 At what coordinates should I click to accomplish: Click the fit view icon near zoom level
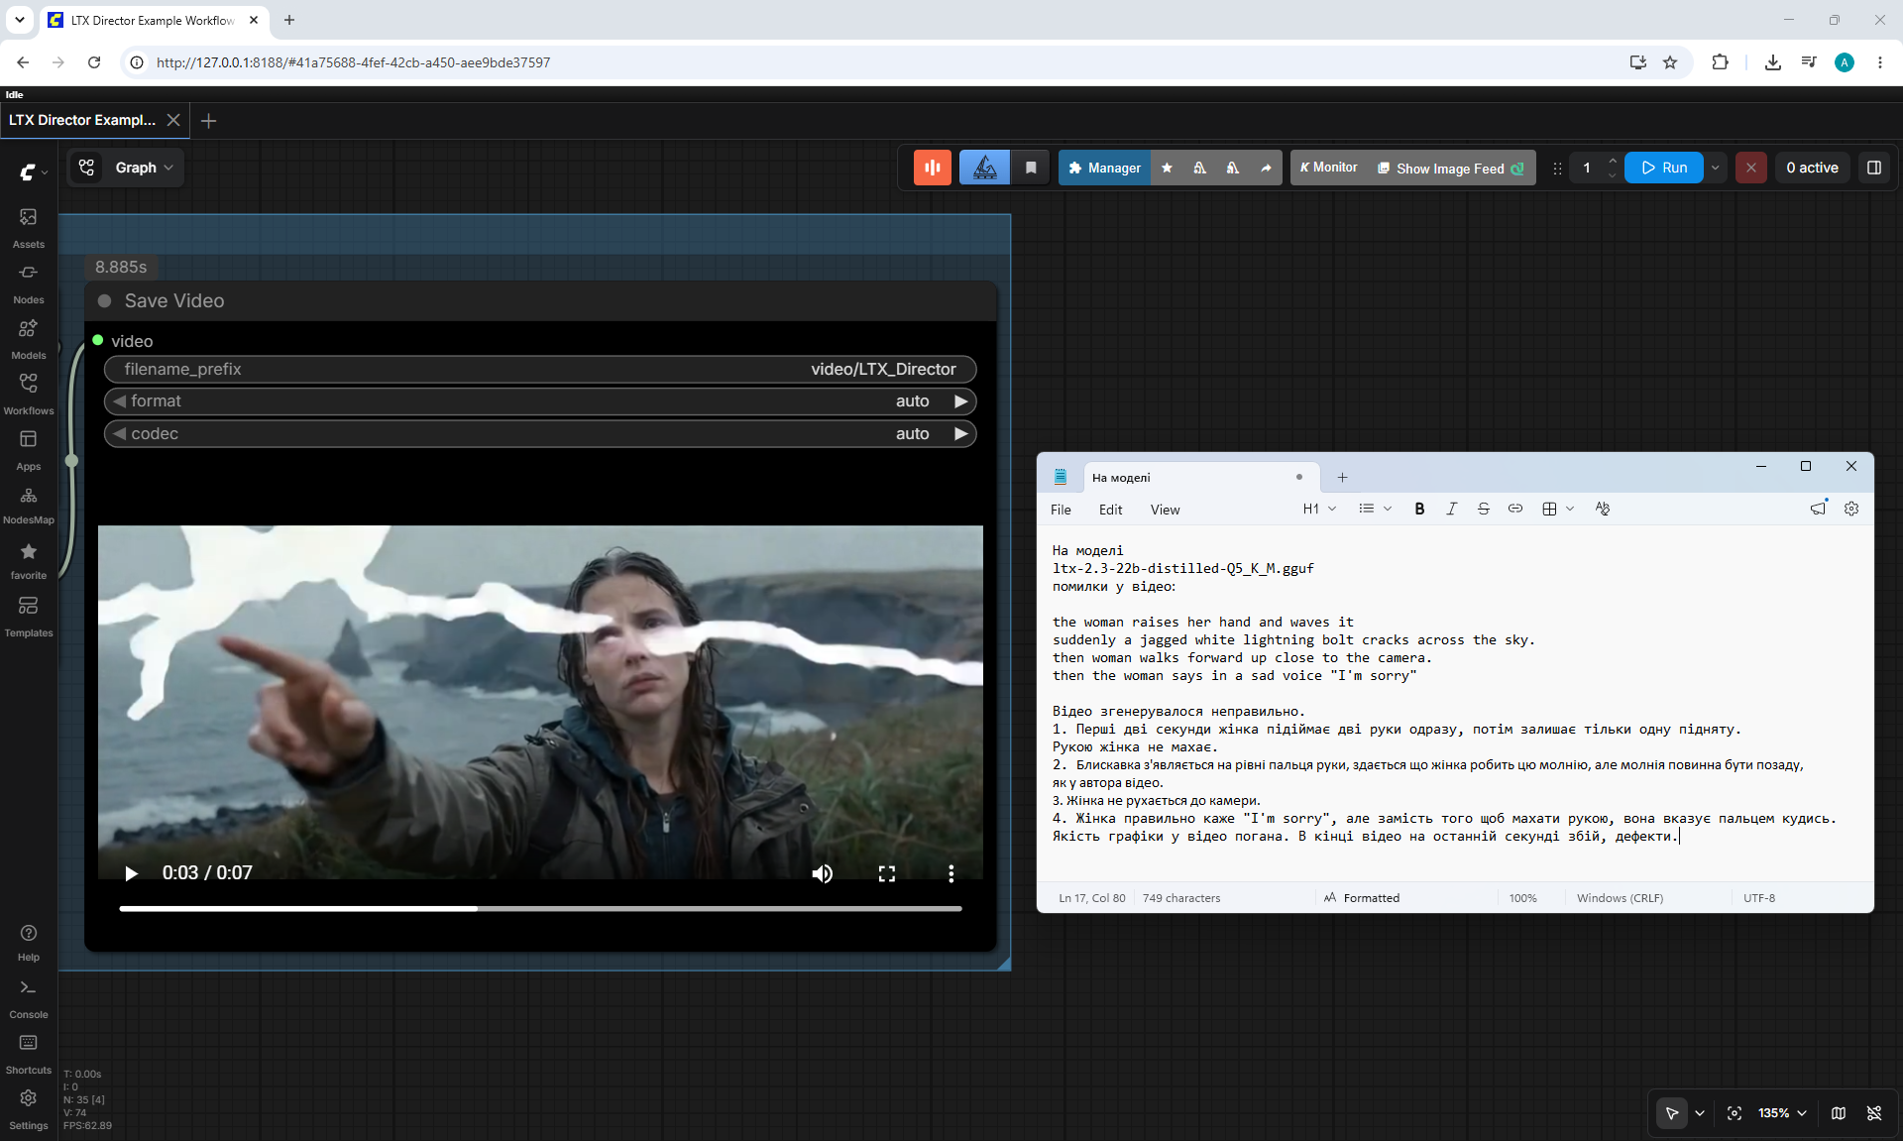click(x=1735, y=1113)
